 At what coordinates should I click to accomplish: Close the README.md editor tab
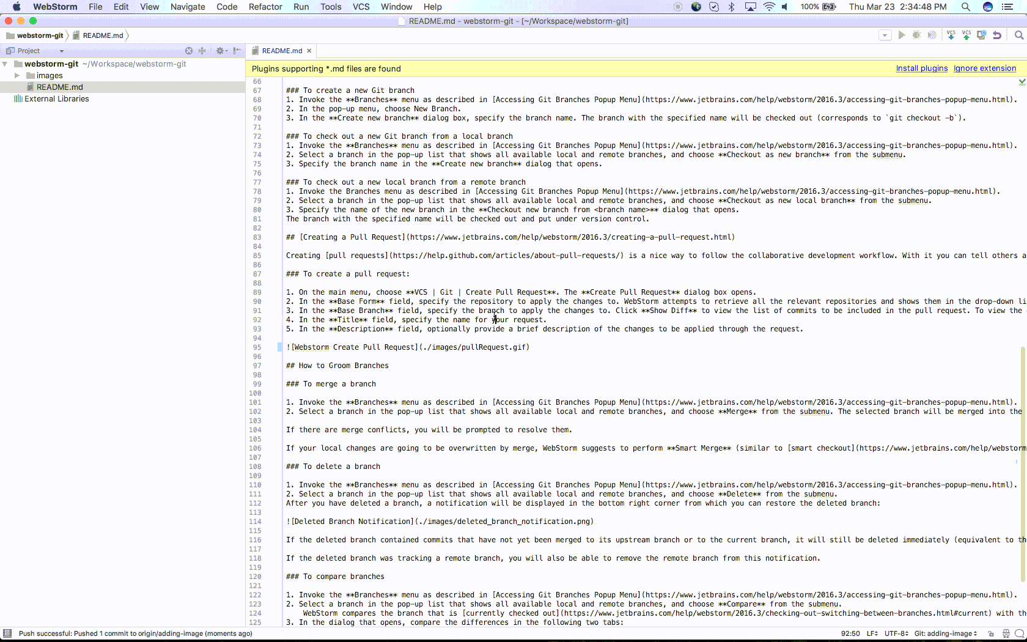(309, 51)
